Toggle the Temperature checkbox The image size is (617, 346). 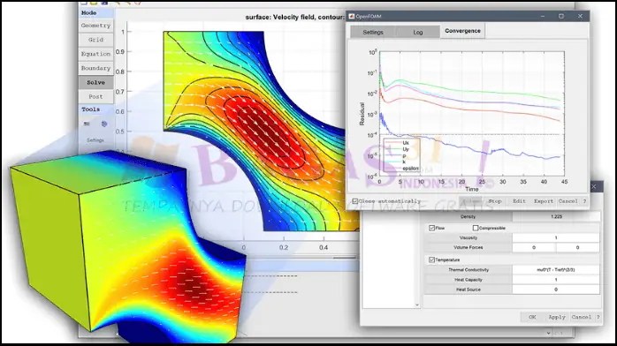point(431,259)
